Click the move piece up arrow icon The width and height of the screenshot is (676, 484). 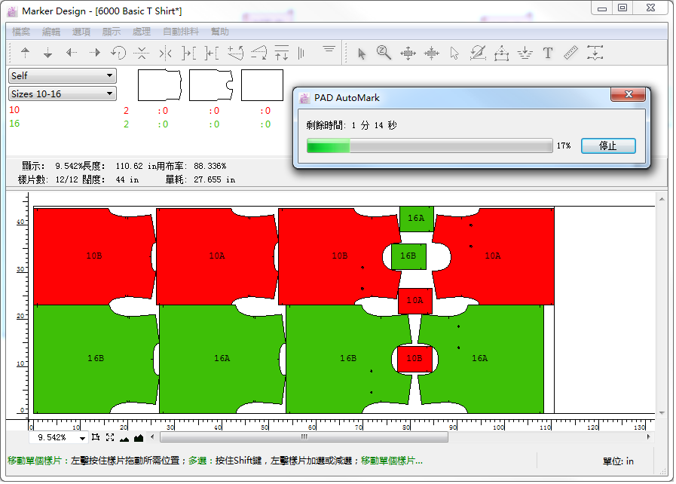click(25, 53)
